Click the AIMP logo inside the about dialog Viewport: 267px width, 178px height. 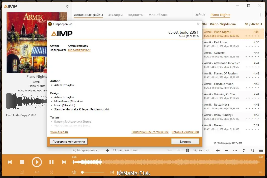click(62, 33)
